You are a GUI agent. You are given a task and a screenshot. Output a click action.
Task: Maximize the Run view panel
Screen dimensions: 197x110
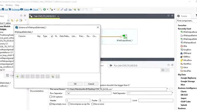click(172, 65)
